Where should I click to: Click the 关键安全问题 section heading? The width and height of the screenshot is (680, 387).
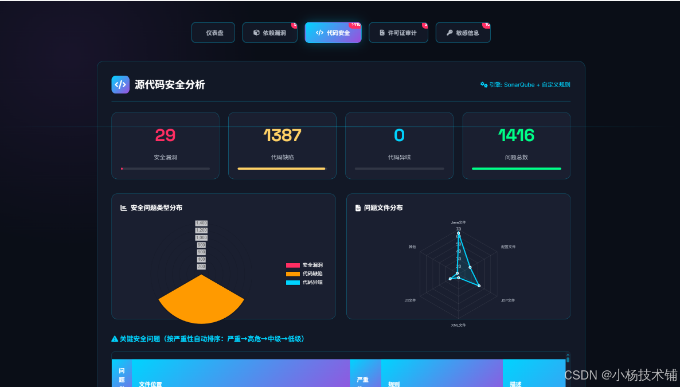coord(212,339)
